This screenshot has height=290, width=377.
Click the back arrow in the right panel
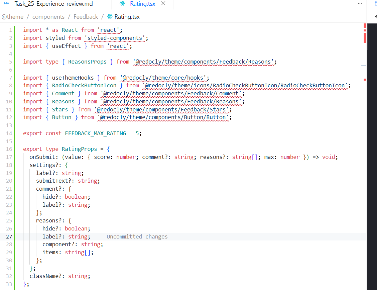coord(375,17)
